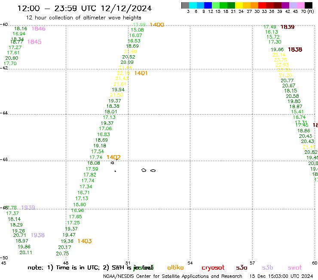
Task: Click wave height value 18.01
Action: point(111,112)
